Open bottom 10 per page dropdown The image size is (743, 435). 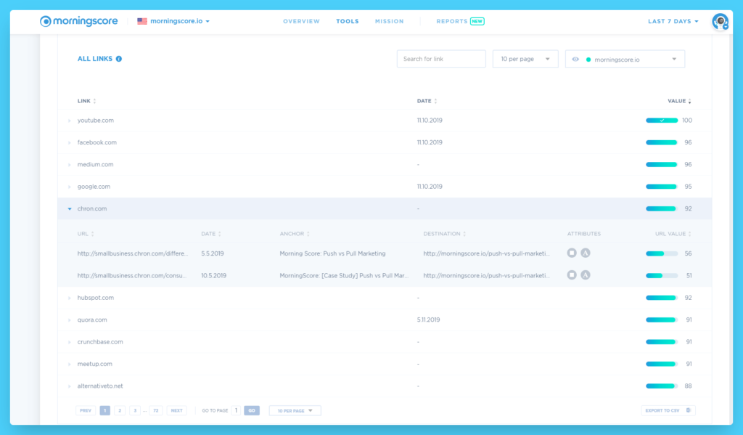(x=295, y=410)
